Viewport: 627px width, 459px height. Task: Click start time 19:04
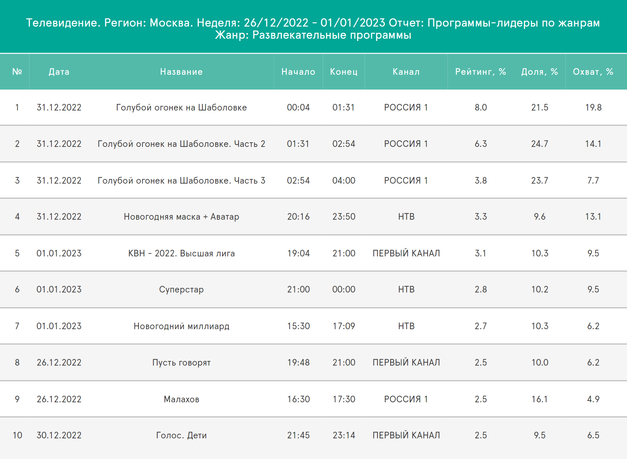(x=298, y=253)
